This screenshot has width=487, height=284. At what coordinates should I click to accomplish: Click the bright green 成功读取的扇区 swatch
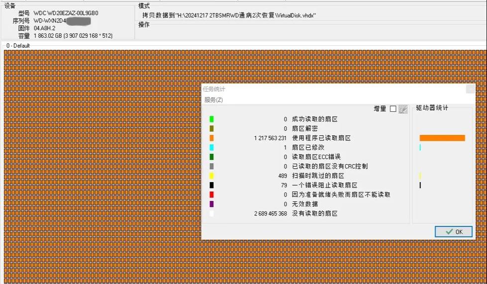tap(211, 119)
